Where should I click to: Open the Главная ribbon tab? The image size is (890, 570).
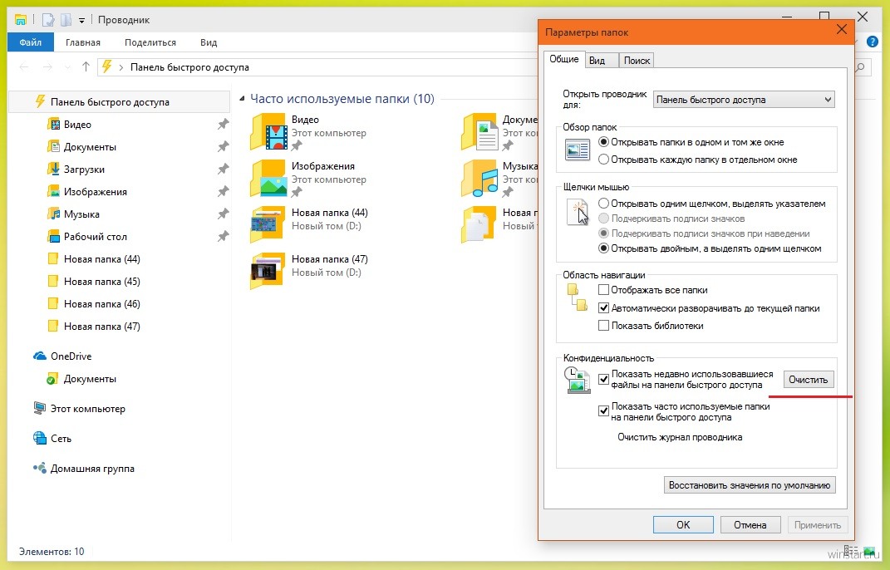[x=83, y=42]
